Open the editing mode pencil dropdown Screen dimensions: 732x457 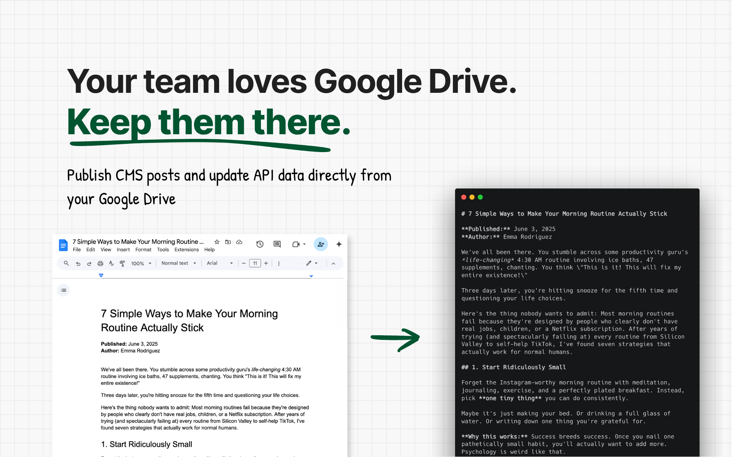point(312,263)
